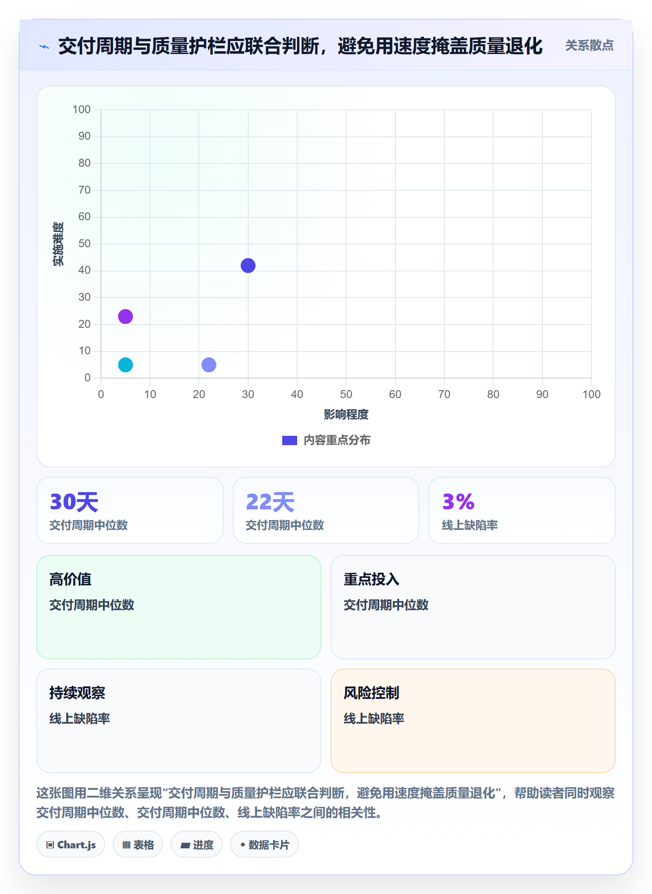Viewport: 652px width, 894px height.
Task: Select the 重点投入 quadrant card
Action: [x=473, y=607]
